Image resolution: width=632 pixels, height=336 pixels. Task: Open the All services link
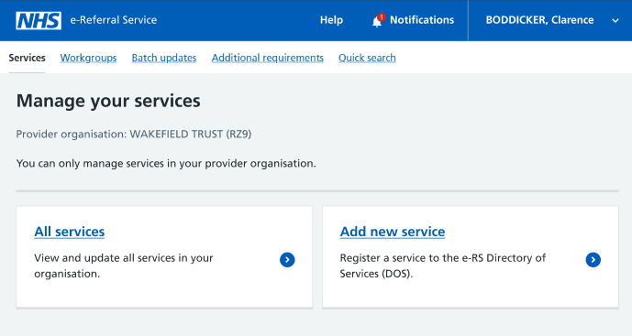point(70,232)
